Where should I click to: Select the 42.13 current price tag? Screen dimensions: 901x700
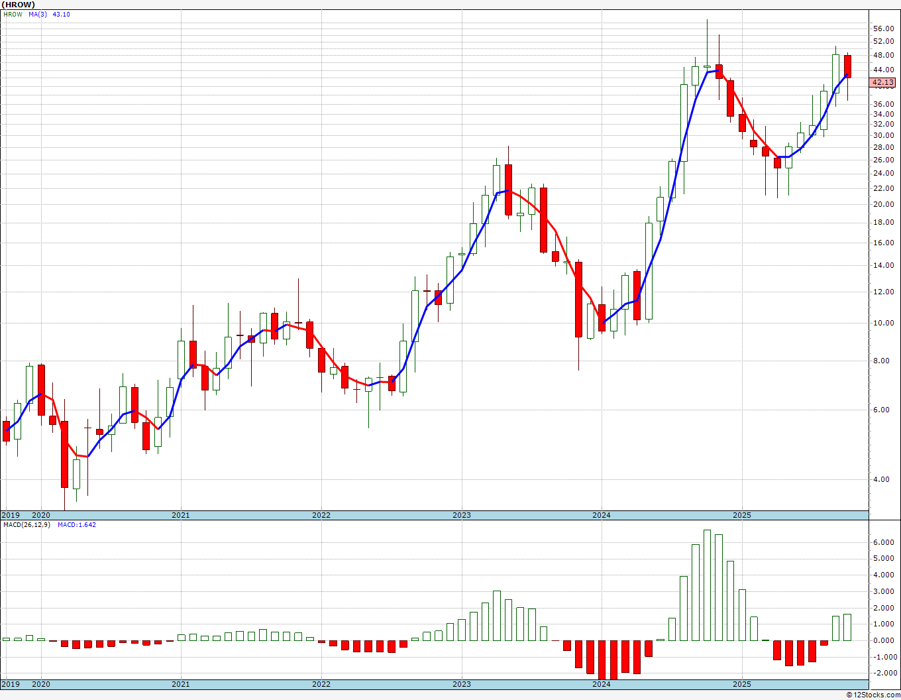click(x=883, y=82)
